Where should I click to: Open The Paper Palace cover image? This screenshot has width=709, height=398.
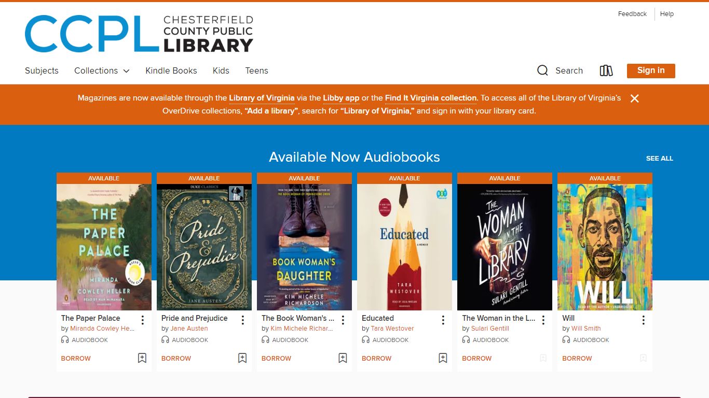point(104,247)
